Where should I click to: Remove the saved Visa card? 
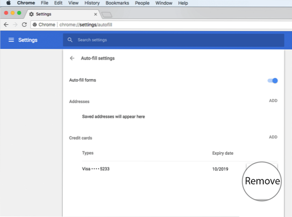coord(262,181)
